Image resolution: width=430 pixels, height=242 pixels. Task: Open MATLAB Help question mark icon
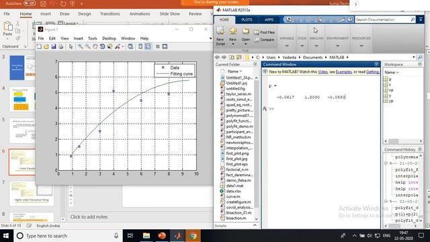[x=350, y=19]
